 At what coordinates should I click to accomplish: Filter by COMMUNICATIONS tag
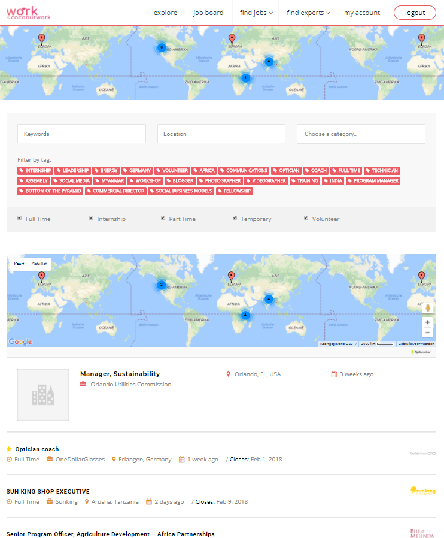(x=244, y=171)
